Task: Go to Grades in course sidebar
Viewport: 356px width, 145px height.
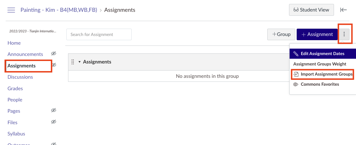Action: [x=15, y=89]
